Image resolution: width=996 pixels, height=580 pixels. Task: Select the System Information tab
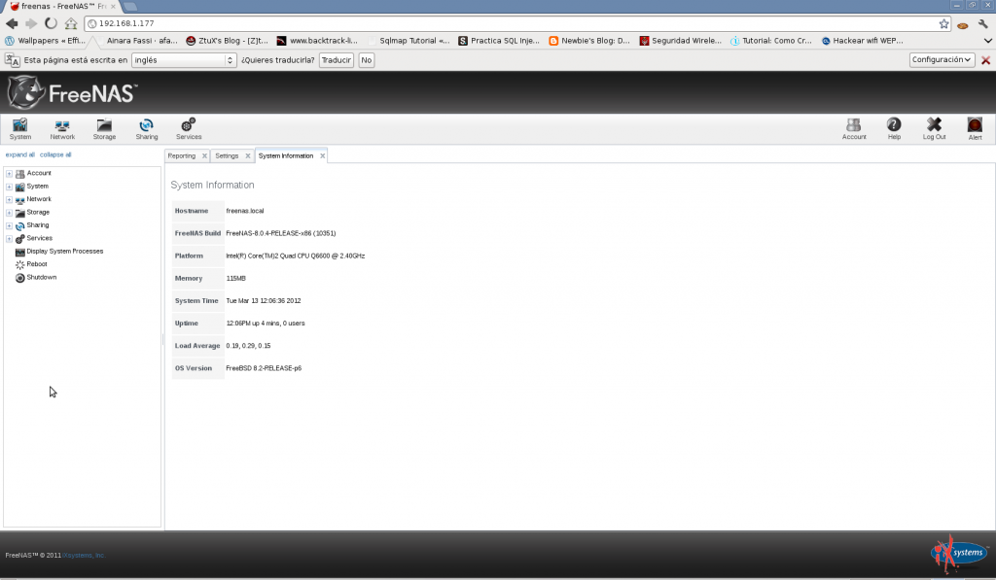coord(286,156)
